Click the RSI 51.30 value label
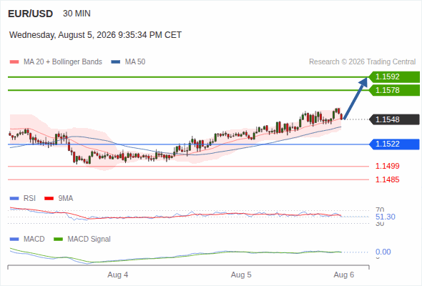The width and height of the screenshot is (422, 286). (386, 217)
